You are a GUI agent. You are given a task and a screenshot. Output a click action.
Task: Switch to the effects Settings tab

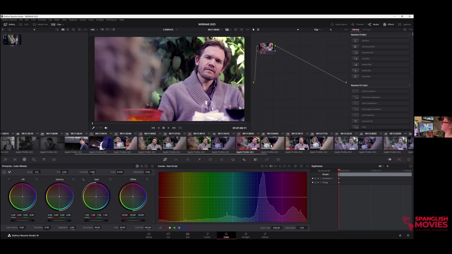[x=367, y=30]
